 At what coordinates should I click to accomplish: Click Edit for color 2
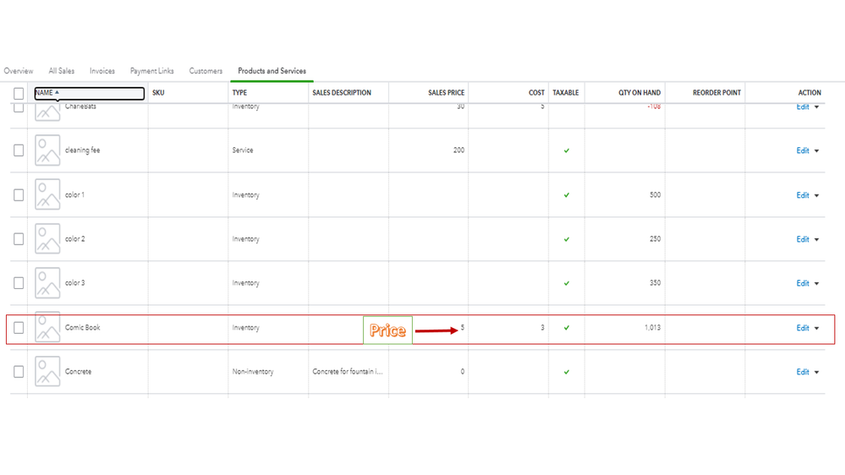803,240
